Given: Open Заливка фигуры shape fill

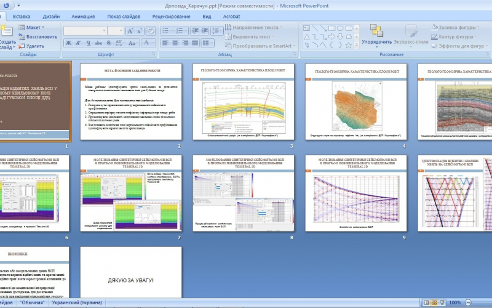Looking at the screenshot, I should click(x=456, y=27).
